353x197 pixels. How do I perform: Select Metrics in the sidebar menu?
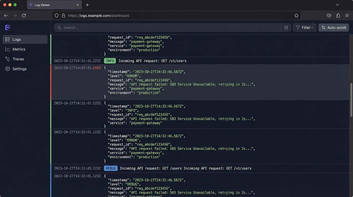click(19, 49)
